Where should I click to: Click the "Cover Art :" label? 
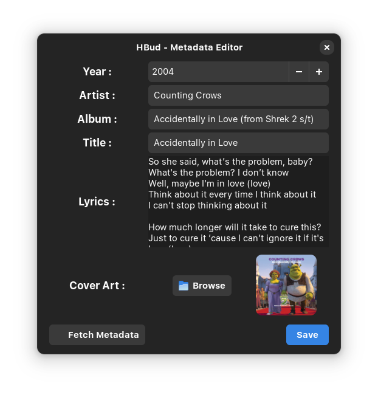pos(97,286)
